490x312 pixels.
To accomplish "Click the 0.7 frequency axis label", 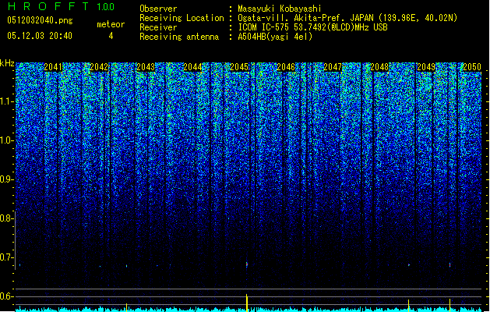I will [6, 257].
